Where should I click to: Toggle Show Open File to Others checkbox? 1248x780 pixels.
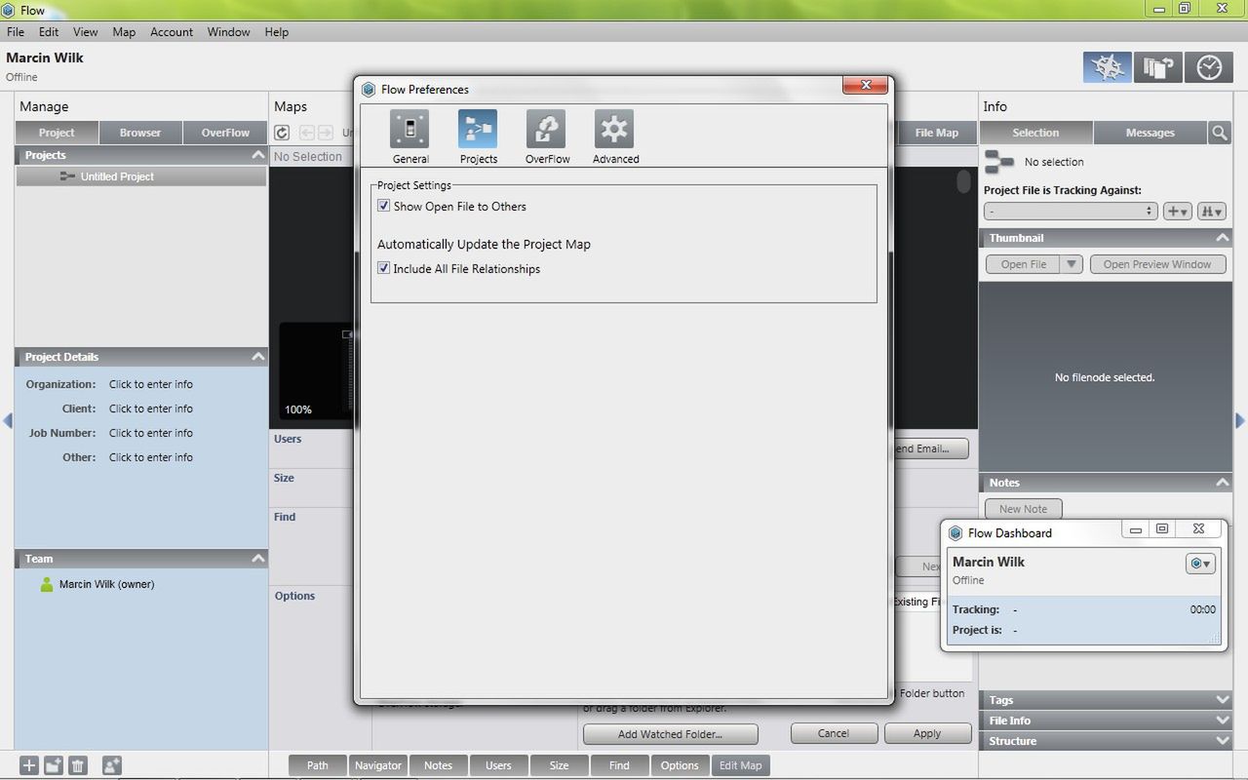(x=384, y=206)
